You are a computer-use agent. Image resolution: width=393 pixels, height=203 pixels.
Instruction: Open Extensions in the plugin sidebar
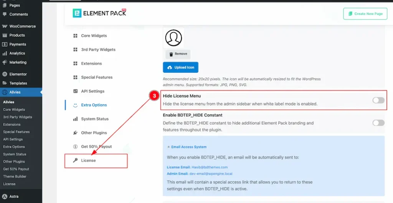tap(91, 64)
